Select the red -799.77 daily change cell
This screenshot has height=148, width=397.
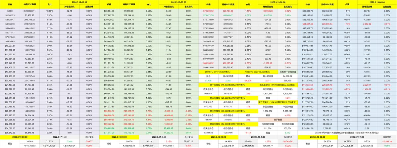coord(89,141)
